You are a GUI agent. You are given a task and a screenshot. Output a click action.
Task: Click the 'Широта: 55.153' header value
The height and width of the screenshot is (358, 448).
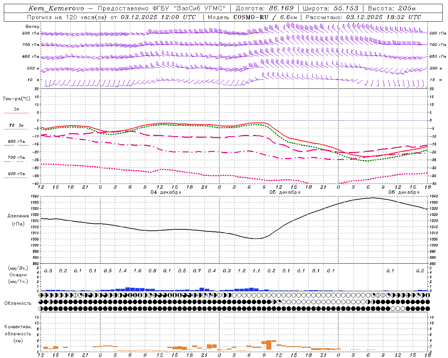[x=331, y=8]
